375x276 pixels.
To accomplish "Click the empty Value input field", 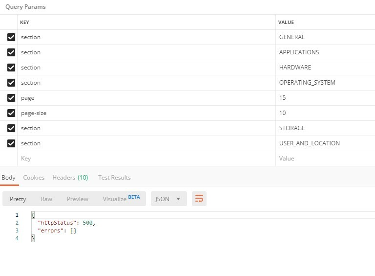I will tap(325, 159).
